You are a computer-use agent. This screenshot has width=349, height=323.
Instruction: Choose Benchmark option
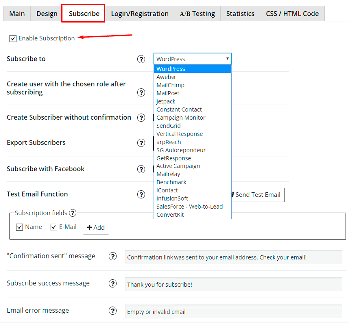192,182
